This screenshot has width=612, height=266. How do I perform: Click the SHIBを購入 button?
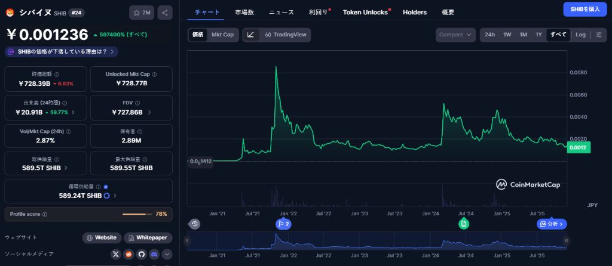585,10
